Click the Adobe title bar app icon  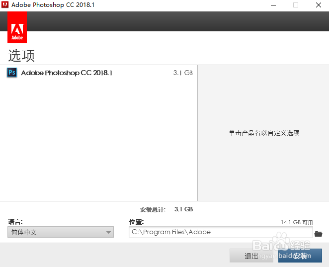[x=5, y=4]
